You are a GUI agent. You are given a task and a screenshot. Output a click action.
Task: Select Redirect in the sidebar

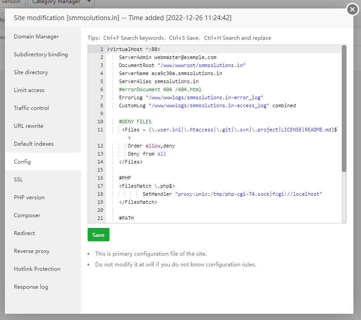pos(24,233)
